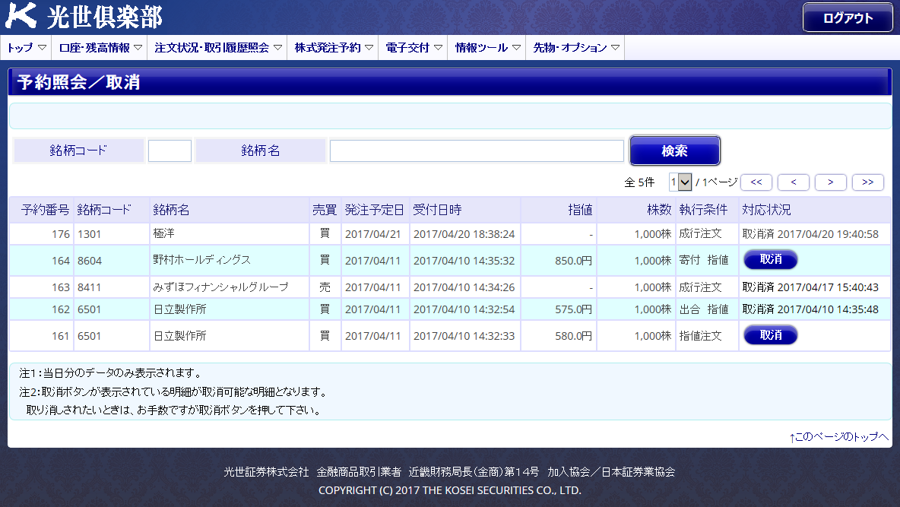Click the 寄付 指値 execution condition
Viewport: 900px width, 507px height.
[704, 260]
